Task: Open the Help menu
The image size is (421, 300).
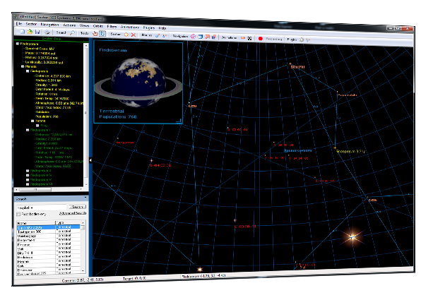Action: [x=162, y=28]
